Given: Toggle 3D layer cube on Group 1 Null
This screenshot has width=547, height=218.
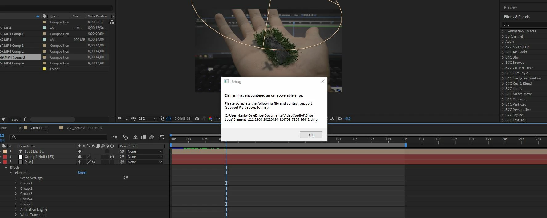Looking at the screenshot, I should click(112, 157).
